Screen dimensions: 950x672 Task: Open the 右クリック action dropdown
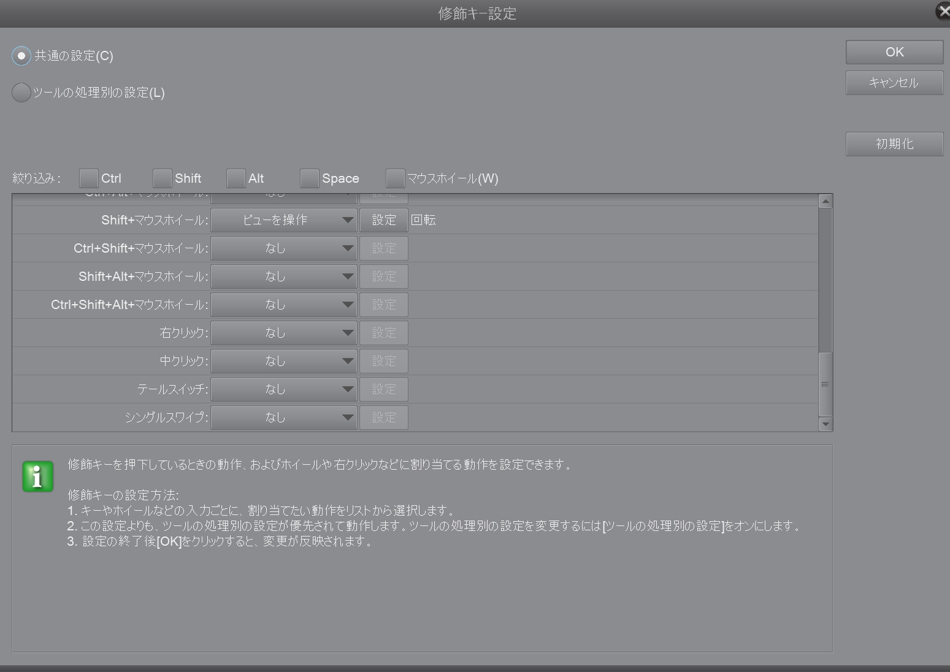click(284, 333)
